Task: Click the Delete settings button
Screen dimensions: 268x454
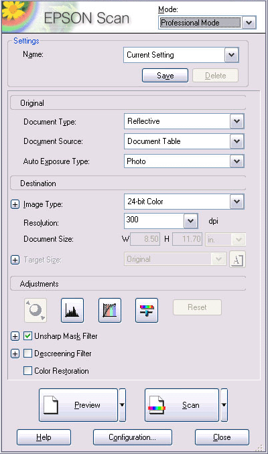Action: 216,76
